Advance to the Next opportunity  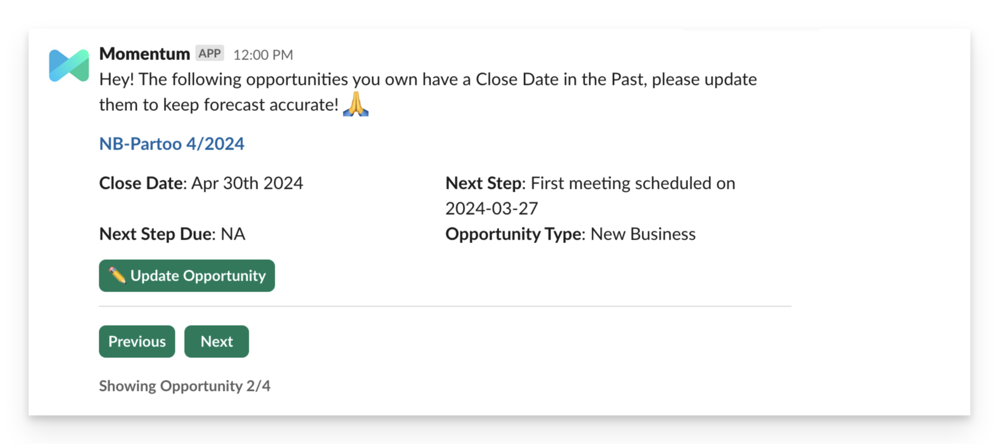click(x=216, y=341)
